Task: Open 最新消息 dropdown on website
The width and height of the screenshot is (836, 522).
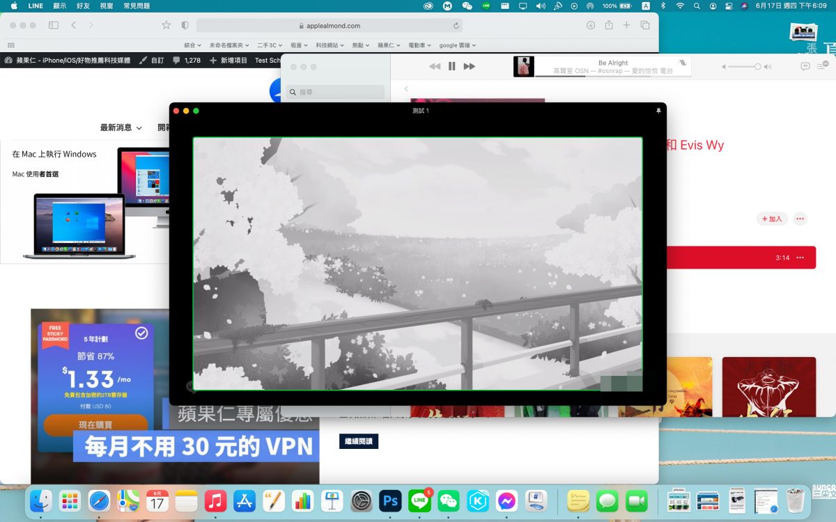Action: tap(121, 127)
